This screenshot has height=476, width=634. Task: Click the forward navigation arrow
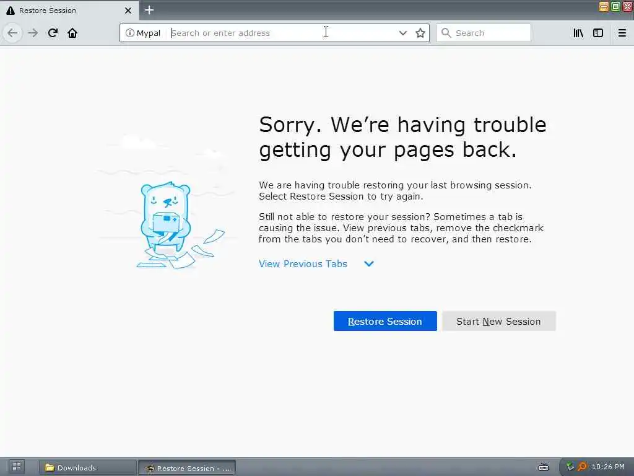(x=33, y=33)
